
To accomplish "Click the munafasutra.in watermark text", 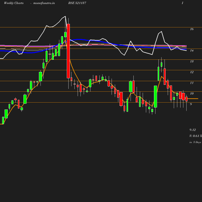I will coord(44,3).
